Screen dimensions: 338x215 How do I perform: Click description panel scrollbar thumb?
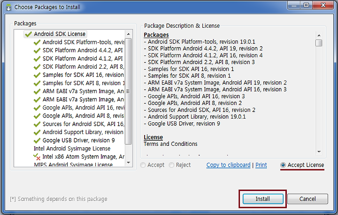[x=319, y=43]
